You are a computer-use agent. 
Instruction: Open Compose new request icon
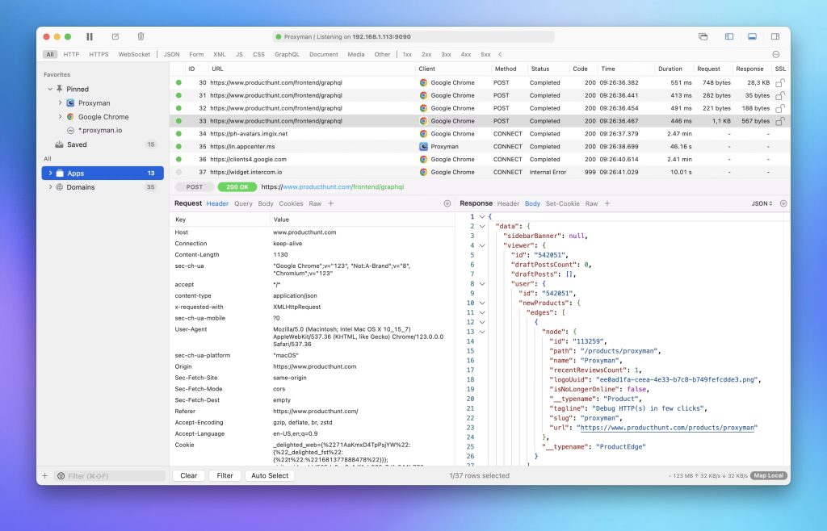click(x=115, y=36)
